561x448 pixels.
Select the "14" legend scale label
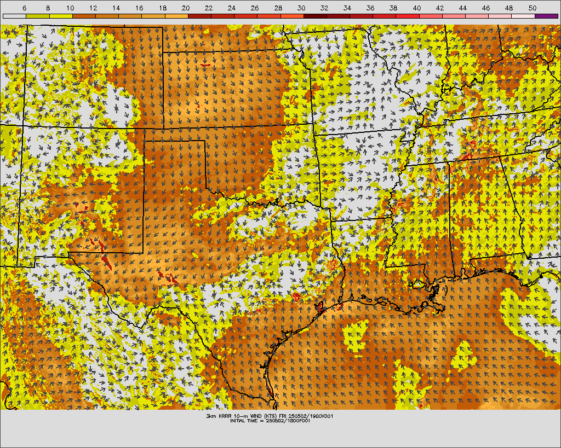pyautogui.click(x=116, y=8)
